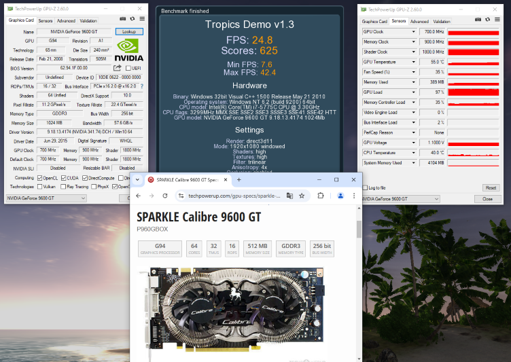The height and width of the screenshot is (362, 511).
Task: Click the GPU Temperature sensor graph
Action: click(x=474, y=62)
